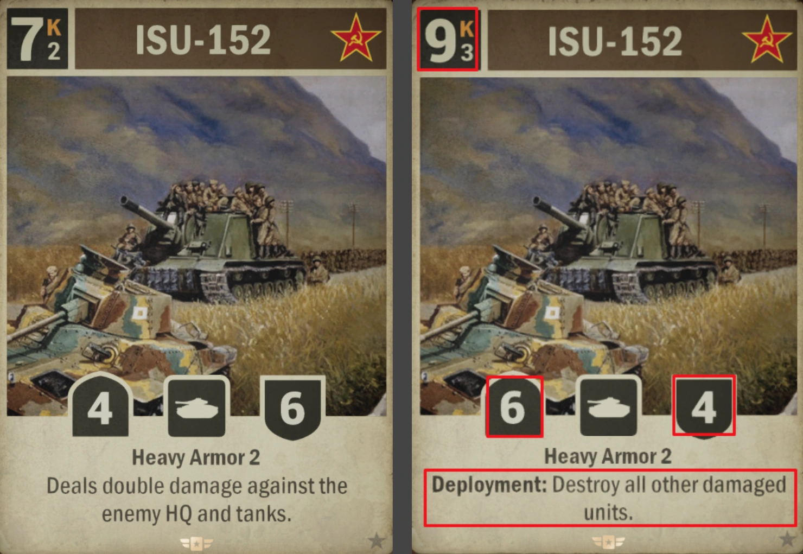Viewport: 803px width, 554px height.
Task: Click the attack value 4 badge on left card
Action: click(x=100, y=406)
